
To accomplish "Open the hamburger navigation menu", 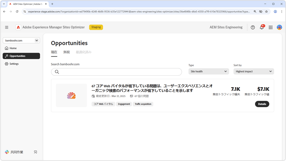I will 6,27.
